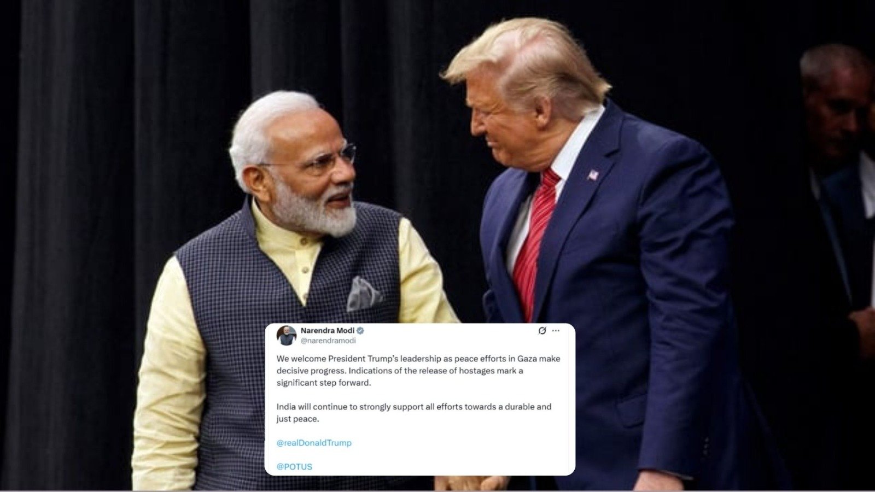Click the Narendra Modi display name
The height and width of the screenshot is (492, 875).
[x=328, y=331]
